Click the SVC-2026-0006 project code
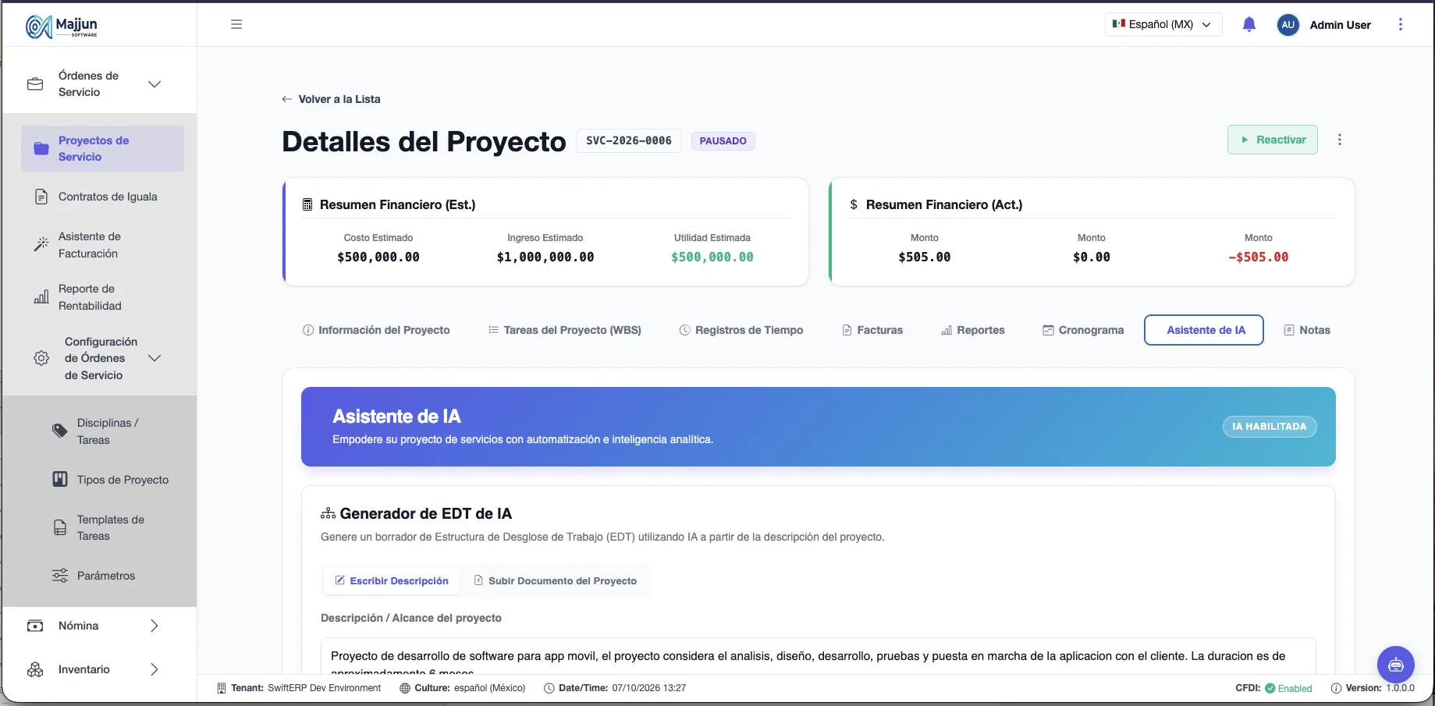 tap(629, 140)
